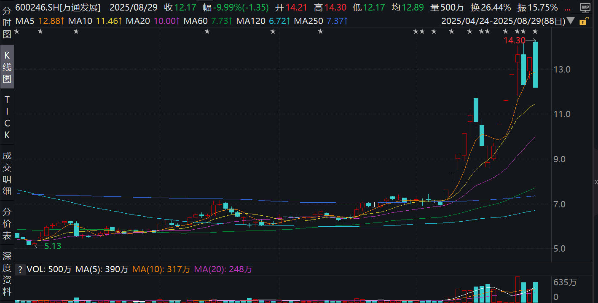Open the 深度资料 tab
598x303 pixels.
point(7,273)
